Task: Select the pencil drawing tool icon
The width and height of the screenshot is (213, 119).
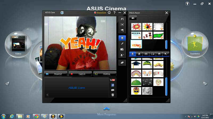Action: (x=122, y=44)
